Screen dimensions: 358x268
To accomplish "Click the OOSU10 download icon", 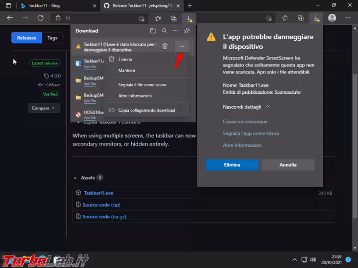I will coord(79,115).
